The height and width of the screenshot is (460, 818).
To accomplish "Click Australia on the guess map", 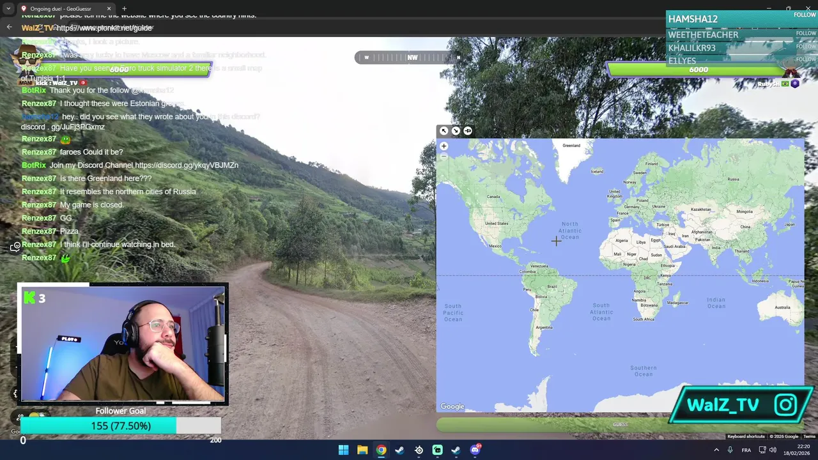I will [x=782, y=307].
